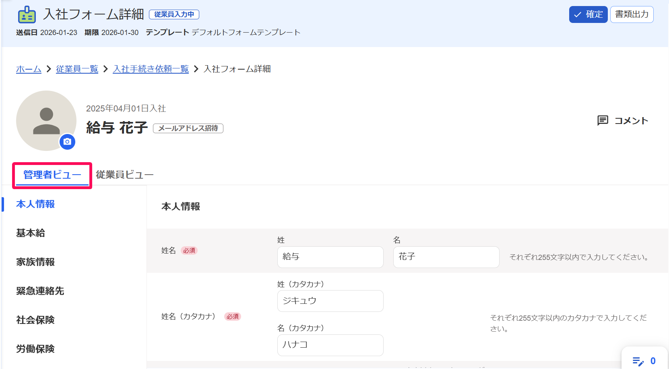
Task: Click the 書類出力 document export button
Action: [632, 14]
